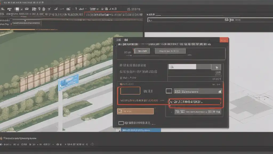Open the gray dropdown with the arrow icon
This screenshot has height=154, width=273.
click(198, 91)
